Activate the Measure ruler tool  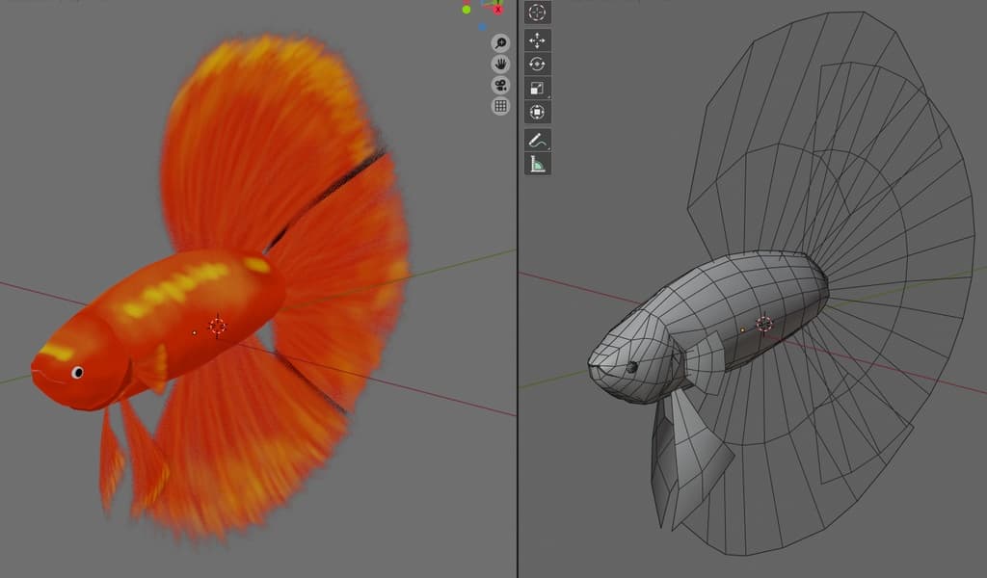click(x=537, y=164)
